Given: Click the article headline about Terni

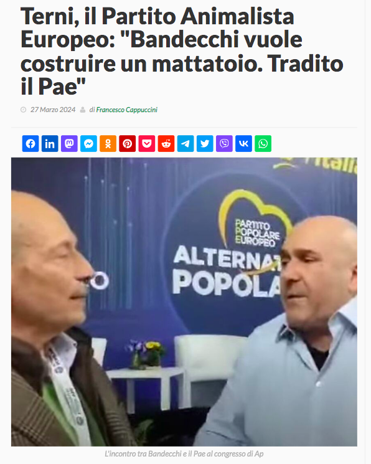Looking at the screenshot, I should coord(182,51).
